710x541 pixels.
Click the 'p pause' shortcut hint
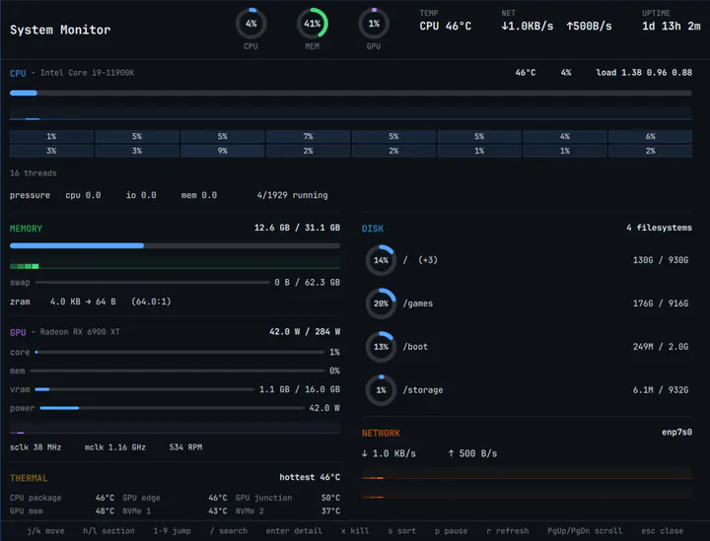[451, 530]
